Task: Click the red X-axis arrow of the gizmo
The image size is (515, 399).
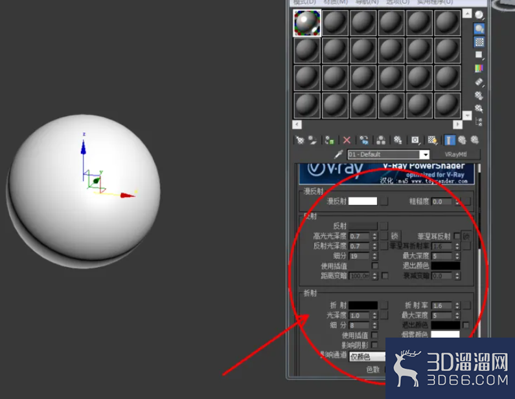Action: coord(128,195)
